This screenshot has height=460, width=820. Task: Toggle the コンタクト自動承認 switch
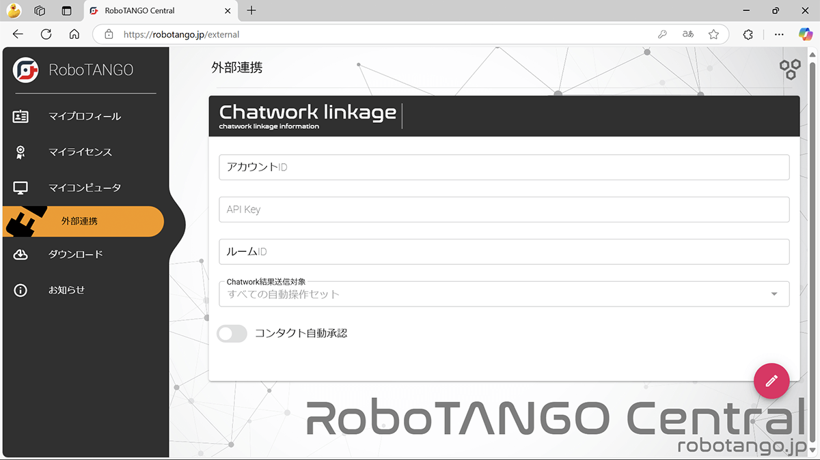232,334
